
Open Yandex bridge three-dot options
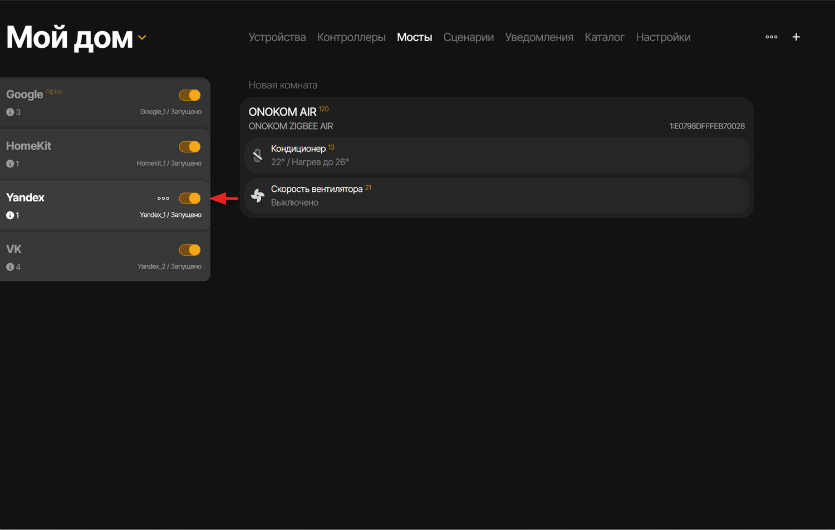(163, 199)
